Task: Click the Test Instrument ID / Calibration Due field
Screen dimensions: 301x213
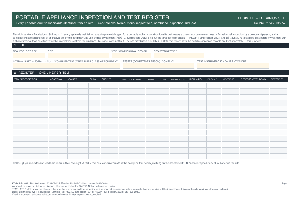Action: click(233, 66)
